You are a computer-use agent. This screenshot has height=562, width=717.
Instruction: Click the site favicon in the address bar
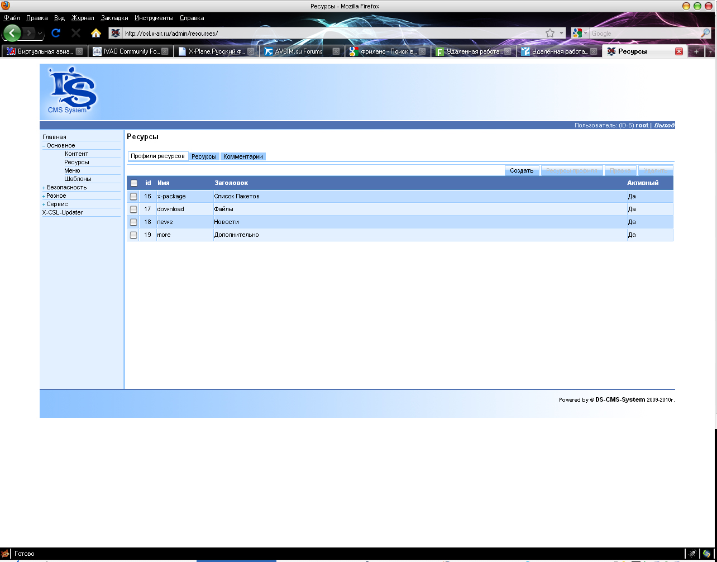[115, 33]
